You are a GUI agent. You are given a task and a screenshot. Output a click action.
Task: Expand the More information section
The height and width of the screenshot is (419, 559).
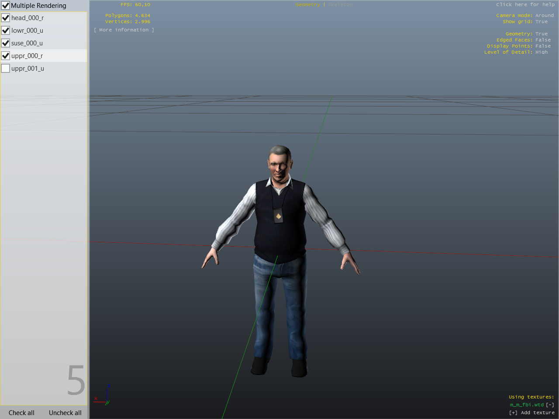coord(124,30)
